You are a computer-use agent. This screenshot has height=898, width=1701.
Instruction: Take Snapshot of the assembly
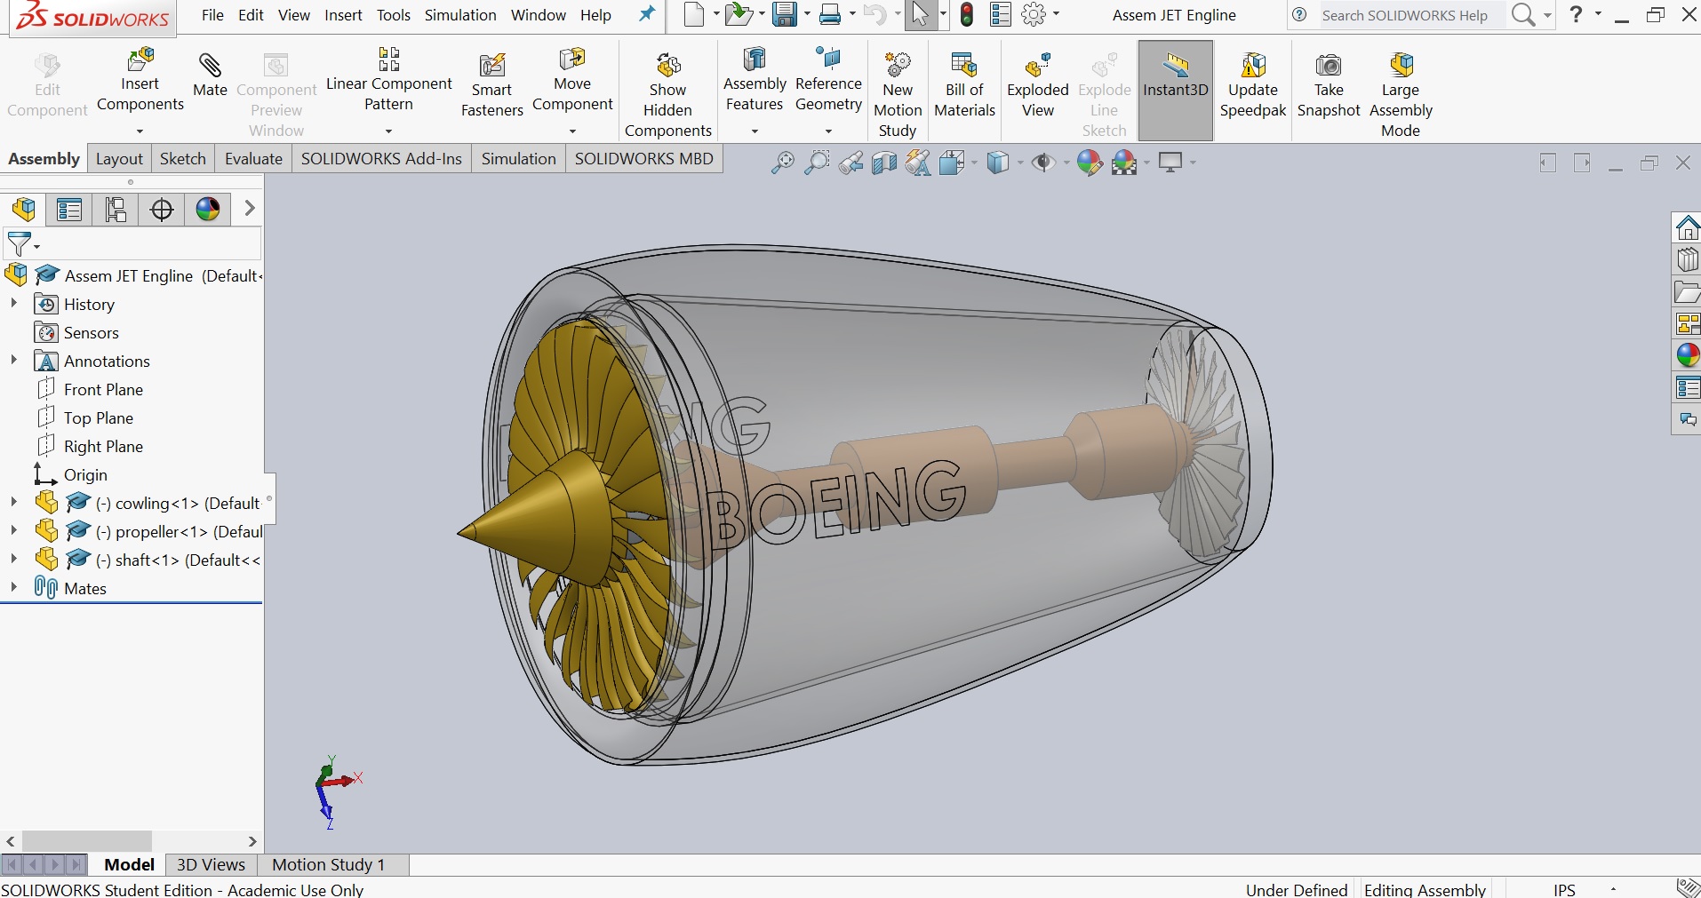[1329, 85]
